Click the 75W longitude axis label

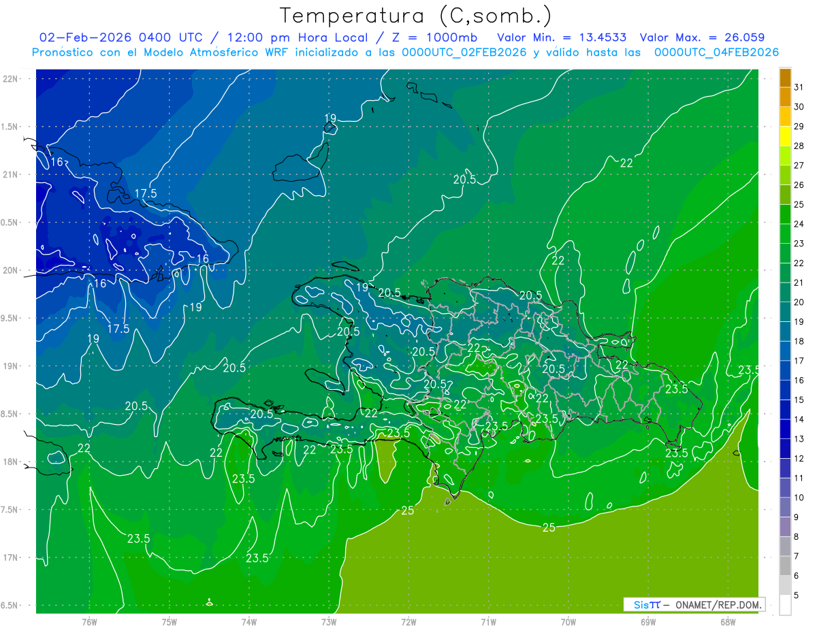[x=169, y=621]
